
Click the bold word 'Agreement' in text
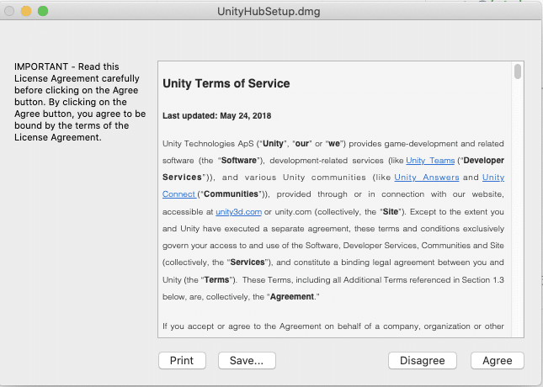tap(292, 297)
